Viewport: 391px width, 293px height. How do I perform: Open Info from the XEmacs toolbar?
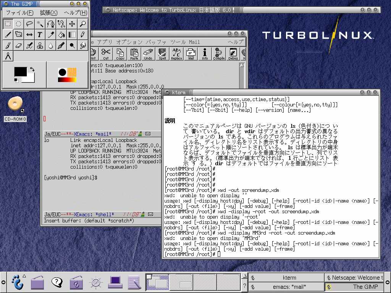point(205,54)
